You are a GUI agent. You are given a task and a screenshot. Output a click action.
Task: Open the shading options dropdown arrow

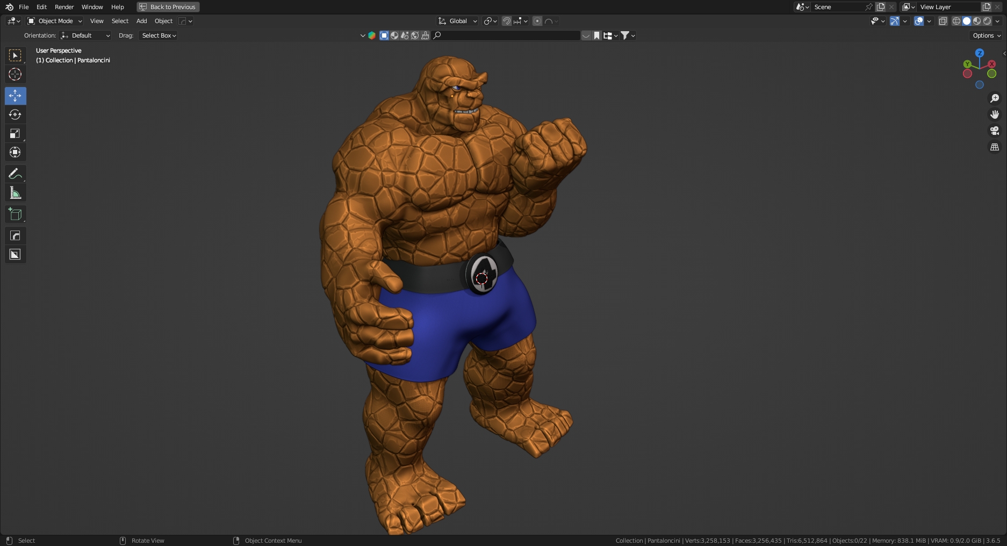click(997, 21)
